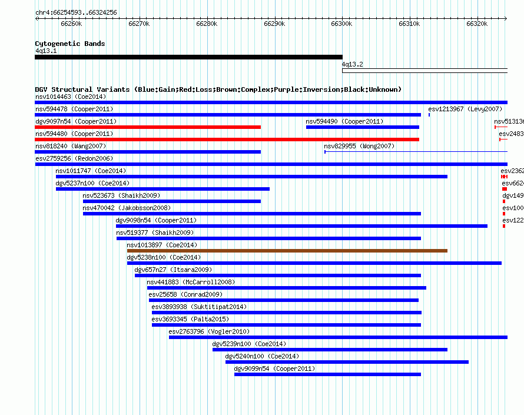Image resolution: width=524 pixels, height=415 pixels.
Task: Open variant nsv1011747 (Coe2014)
Action: tap(91, 171)
